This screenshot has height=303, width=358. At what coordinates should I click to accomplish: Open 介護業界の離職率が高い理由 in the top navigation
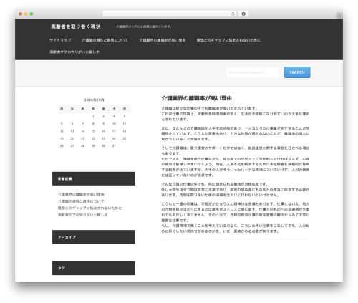163,40
